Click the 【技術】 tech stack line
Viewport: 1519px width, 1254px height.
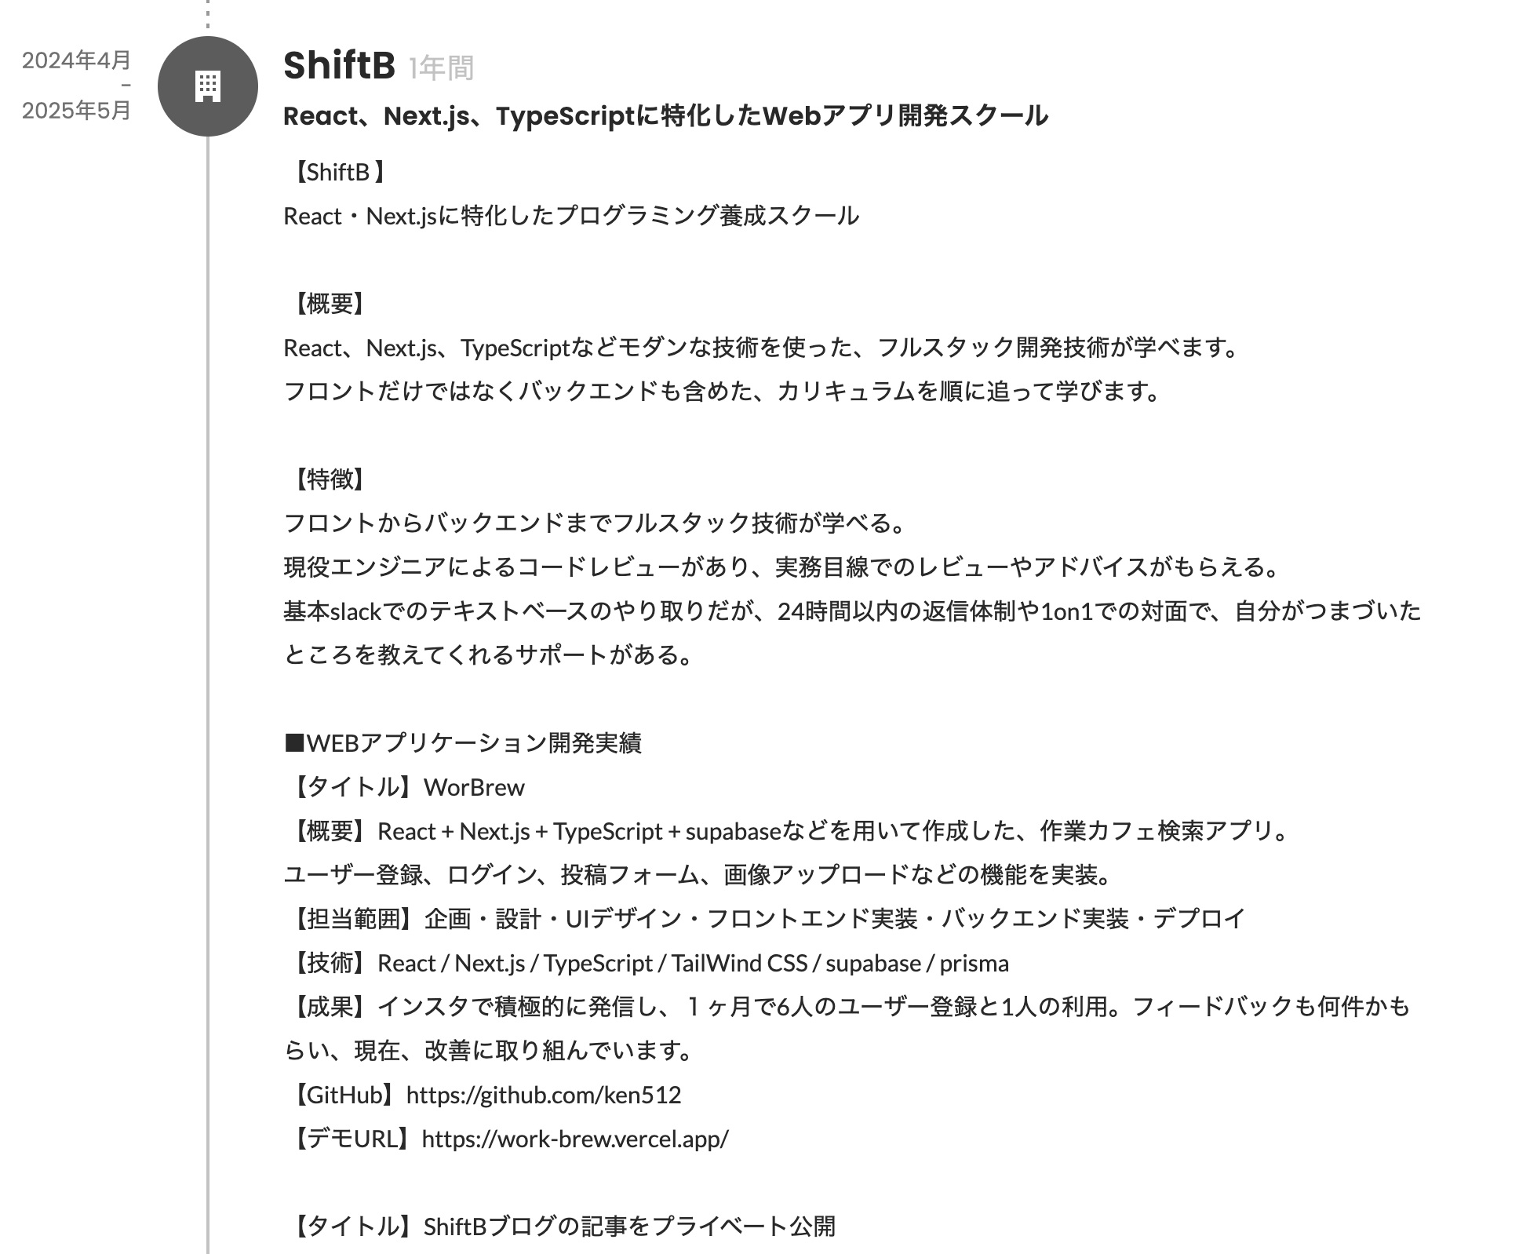coord(647,963)
